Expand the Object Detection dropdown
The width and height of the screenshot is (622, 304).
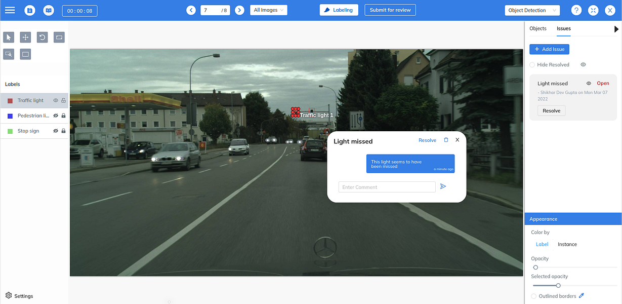(532, 10)
